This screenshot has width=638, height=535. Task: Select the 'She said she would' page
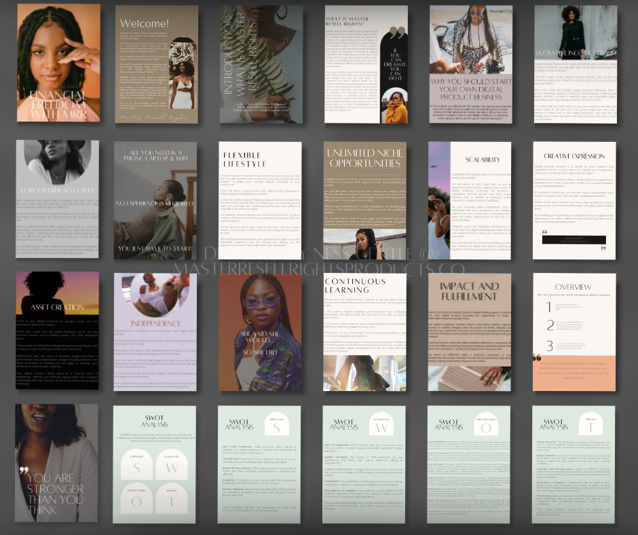[x=261, y=331]
